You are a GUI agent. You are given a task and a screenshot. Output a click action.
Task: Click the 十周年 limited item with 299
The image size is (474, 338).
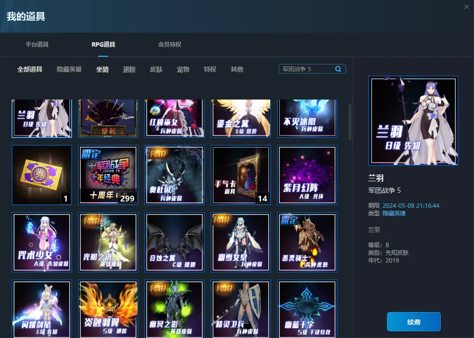108,175
